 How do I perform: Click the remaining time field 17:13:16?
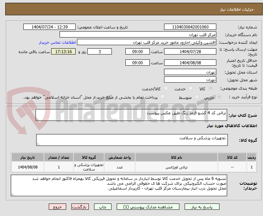tap(63, 51)
